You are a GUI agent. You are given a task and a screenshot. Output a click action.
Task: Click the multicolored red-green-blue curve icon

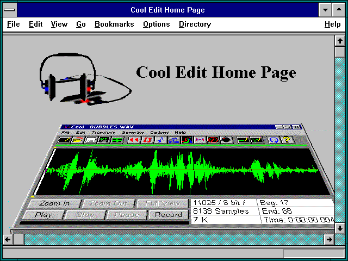187,140
